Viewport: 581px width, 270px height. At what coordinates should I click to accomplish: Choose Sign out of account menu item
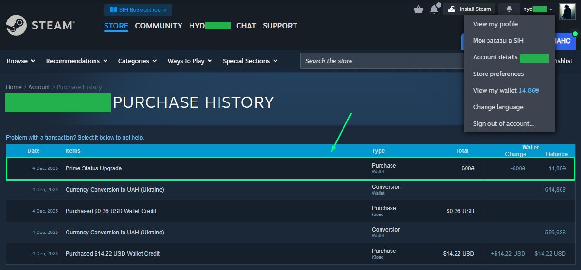pos(503,124)
